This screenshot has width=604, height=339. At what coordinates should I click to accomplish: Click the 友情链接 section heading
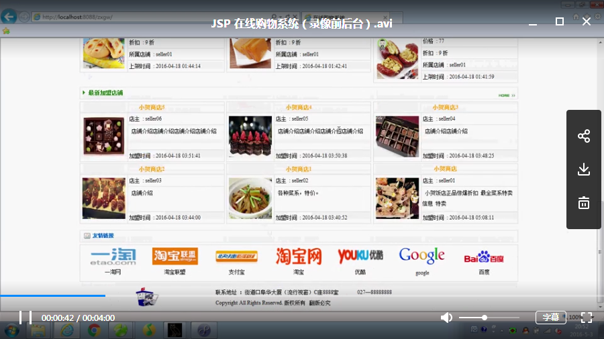pyautogui.click(x=103, y=236)
